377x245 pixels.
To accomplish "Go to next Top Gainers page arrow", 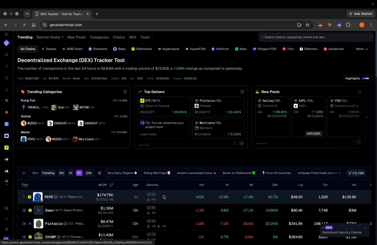I will coord(241,144).
